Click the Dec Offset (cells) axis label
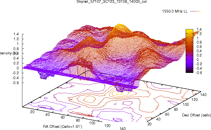Viewport: 211px width, 130px height. pos(197,115)
